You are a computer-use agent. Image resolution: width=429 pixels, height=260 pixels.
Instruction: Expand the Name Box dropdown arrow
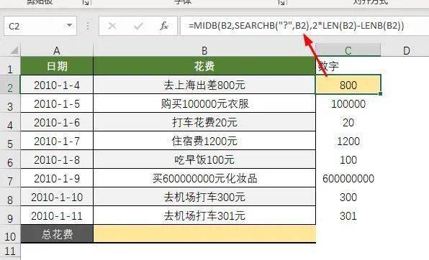[x=70, y=26]
